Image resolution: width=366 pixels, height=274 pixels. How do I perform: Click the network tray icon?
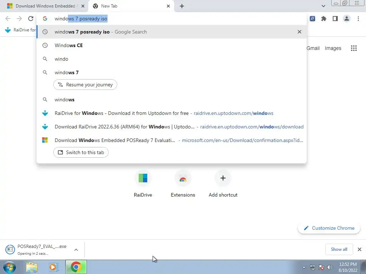point(312,267)
